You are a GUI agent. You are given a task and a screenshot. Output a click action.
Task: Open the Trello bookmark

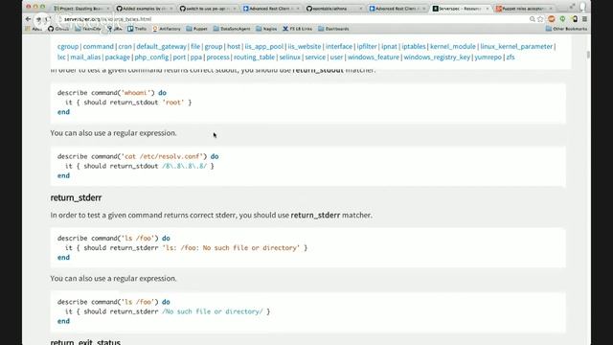pos(137,29)
